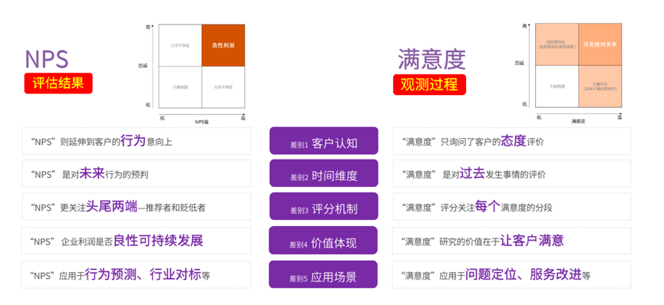Click "满意度" axis label under the right chart
The image size is (664, 305).
point(578,121)
